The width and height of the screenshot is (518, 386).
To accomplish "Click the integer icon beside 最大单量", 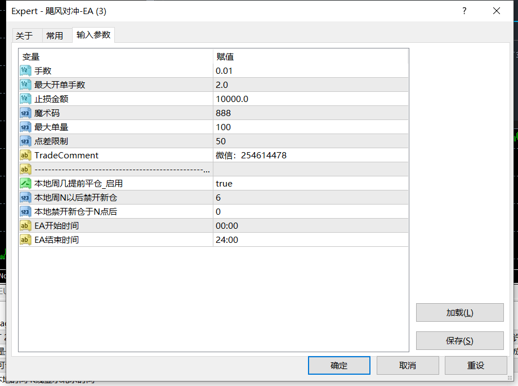I will (25, 127).
